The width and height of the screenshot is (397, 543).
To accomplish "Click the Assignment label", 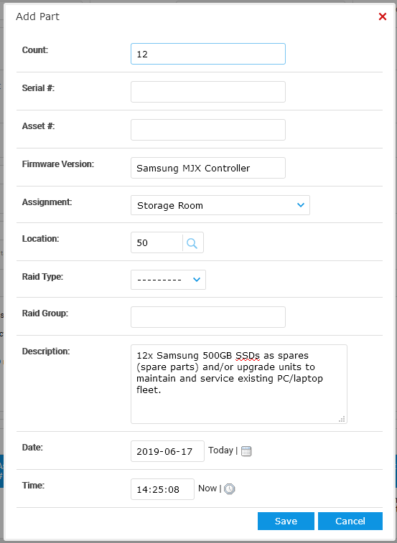I will [x=47, y=202].
